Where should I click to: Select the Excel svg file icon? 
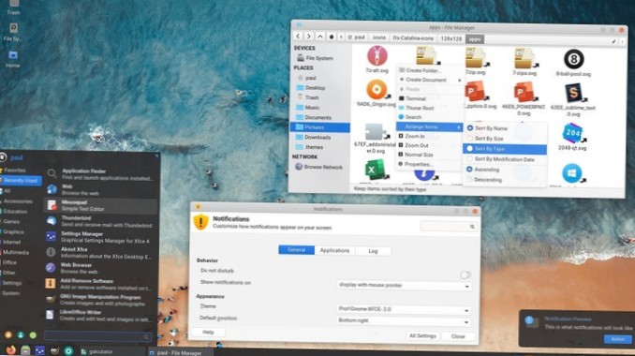pyautogui.click(x=377, y=170)
